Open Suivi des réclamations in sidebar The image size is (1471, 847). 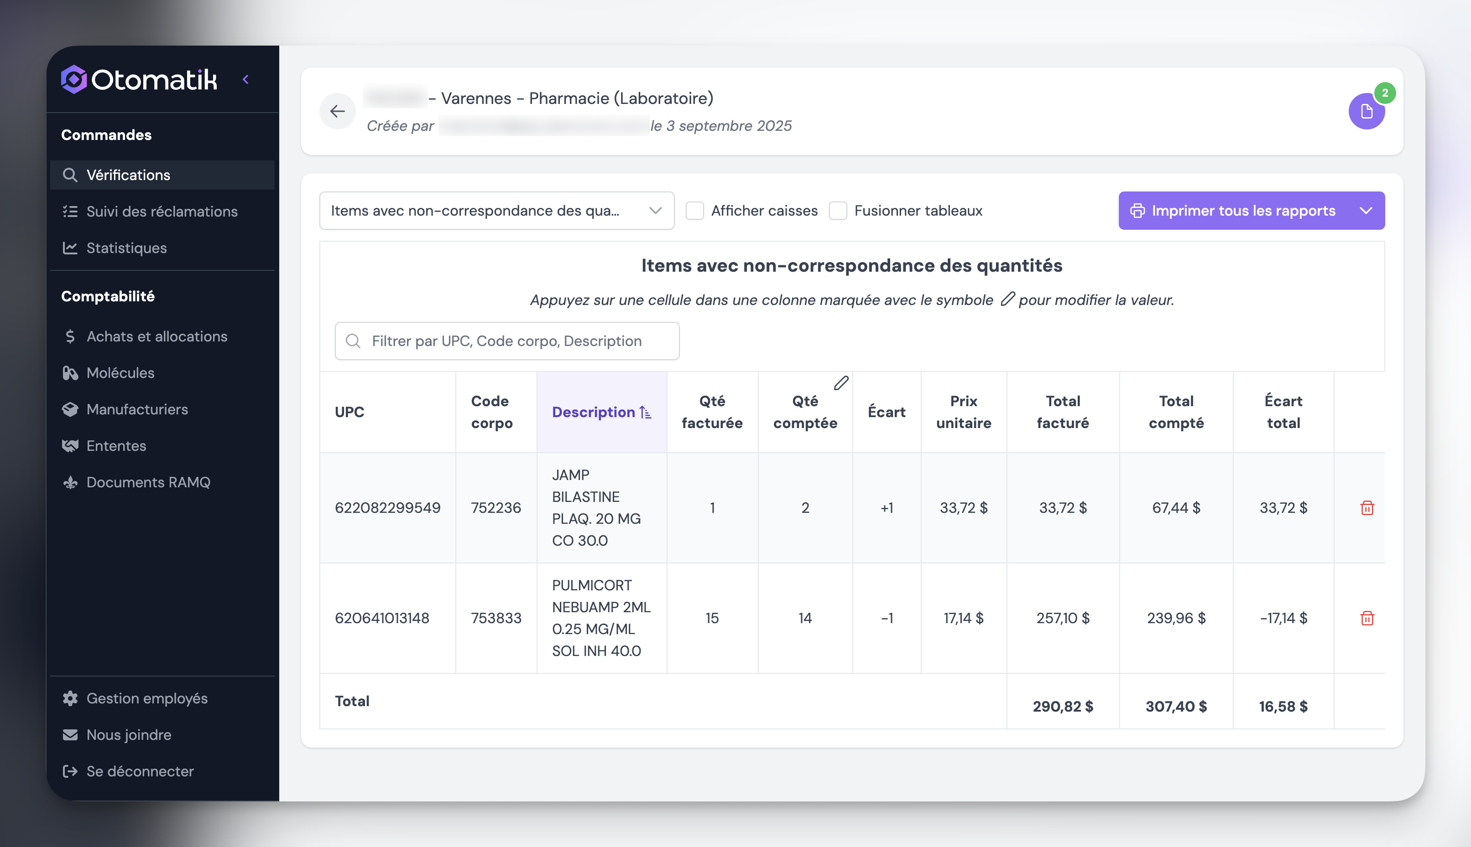pos(161,211)
